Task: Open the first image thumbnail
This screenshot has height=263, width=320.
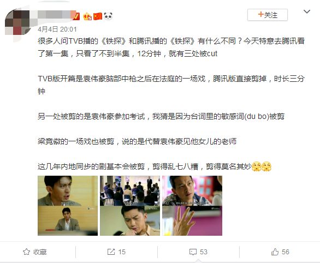Action: tap(68, 206)
